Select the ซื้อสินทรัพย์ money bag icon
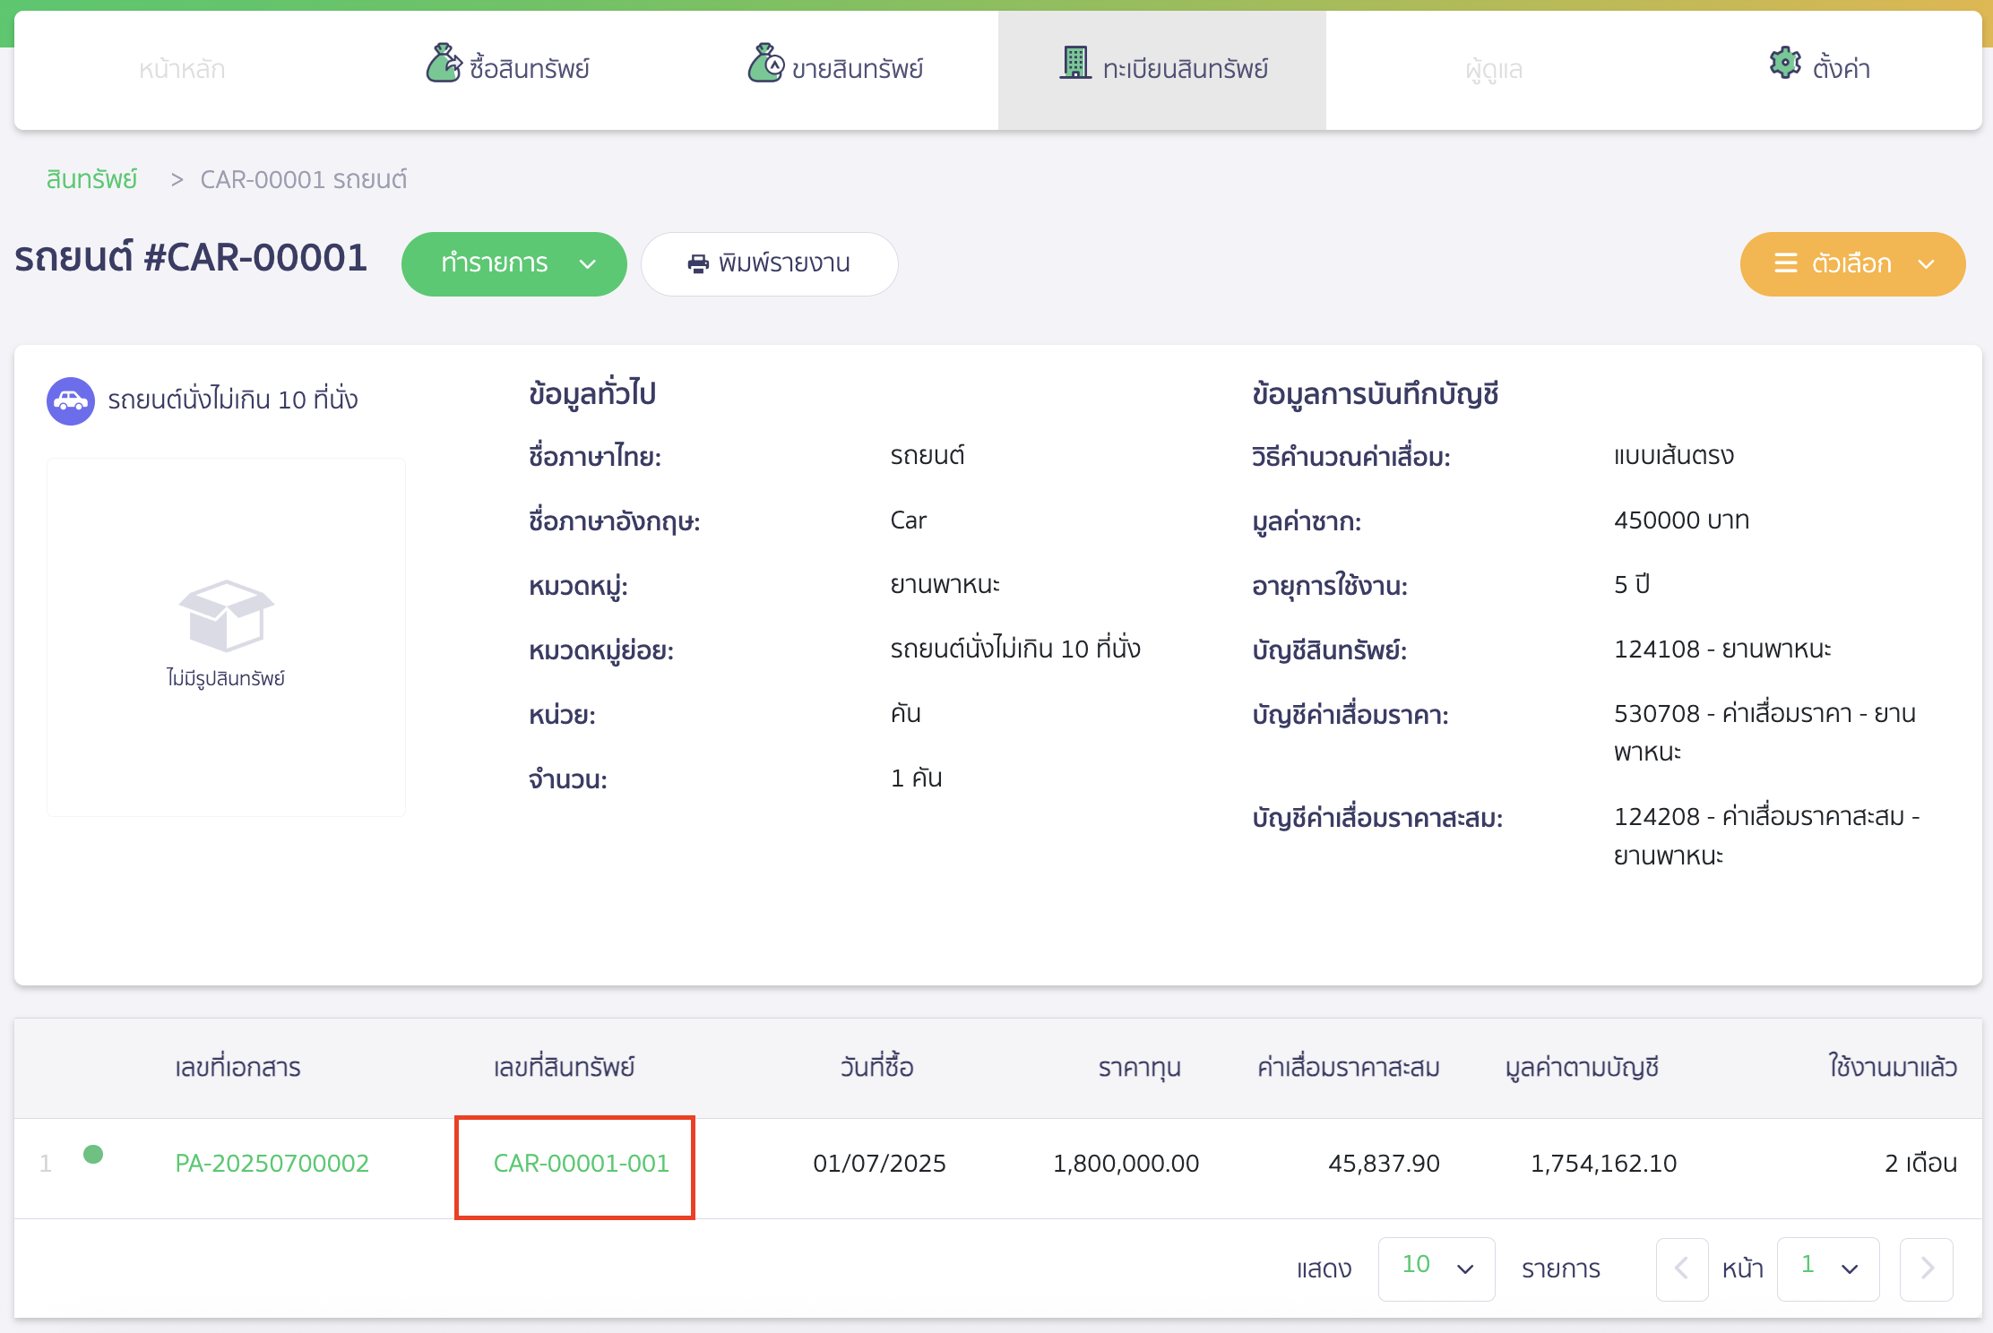The height and width of the screenshot is (1333, 1993). pyautogui.click(x=444, y=64)
